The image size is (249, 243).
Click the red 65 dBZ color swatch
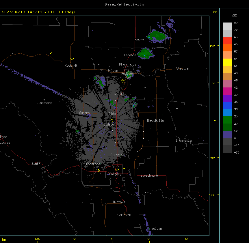click(227, 40)
